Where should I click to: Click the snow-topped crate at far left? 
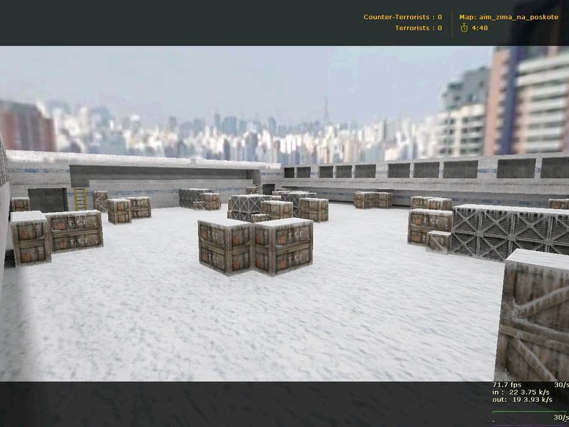[31, 238]
